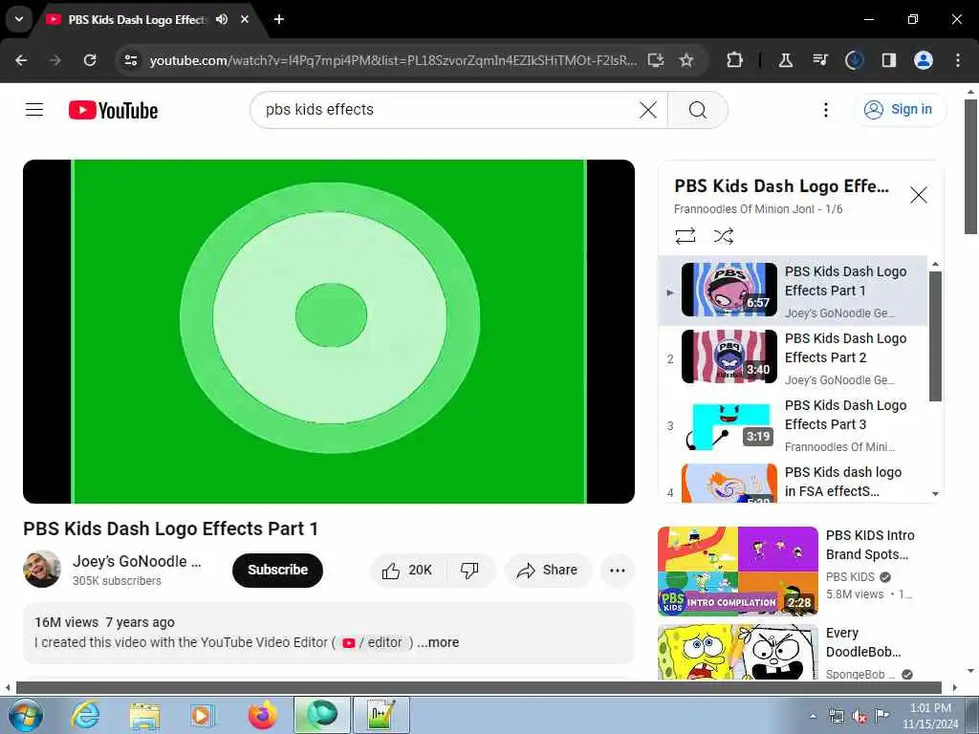The height and width of the screenshot is (734, 979).
Task: Like the video with thumbs up
Action: tap(407, 570)
